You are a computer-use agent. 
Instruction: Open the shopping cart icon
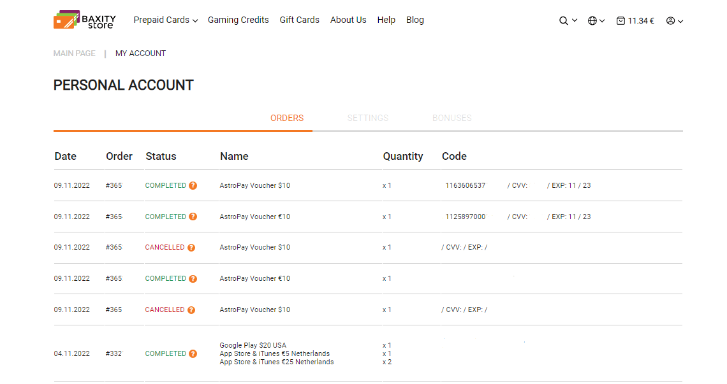point(621,21)
